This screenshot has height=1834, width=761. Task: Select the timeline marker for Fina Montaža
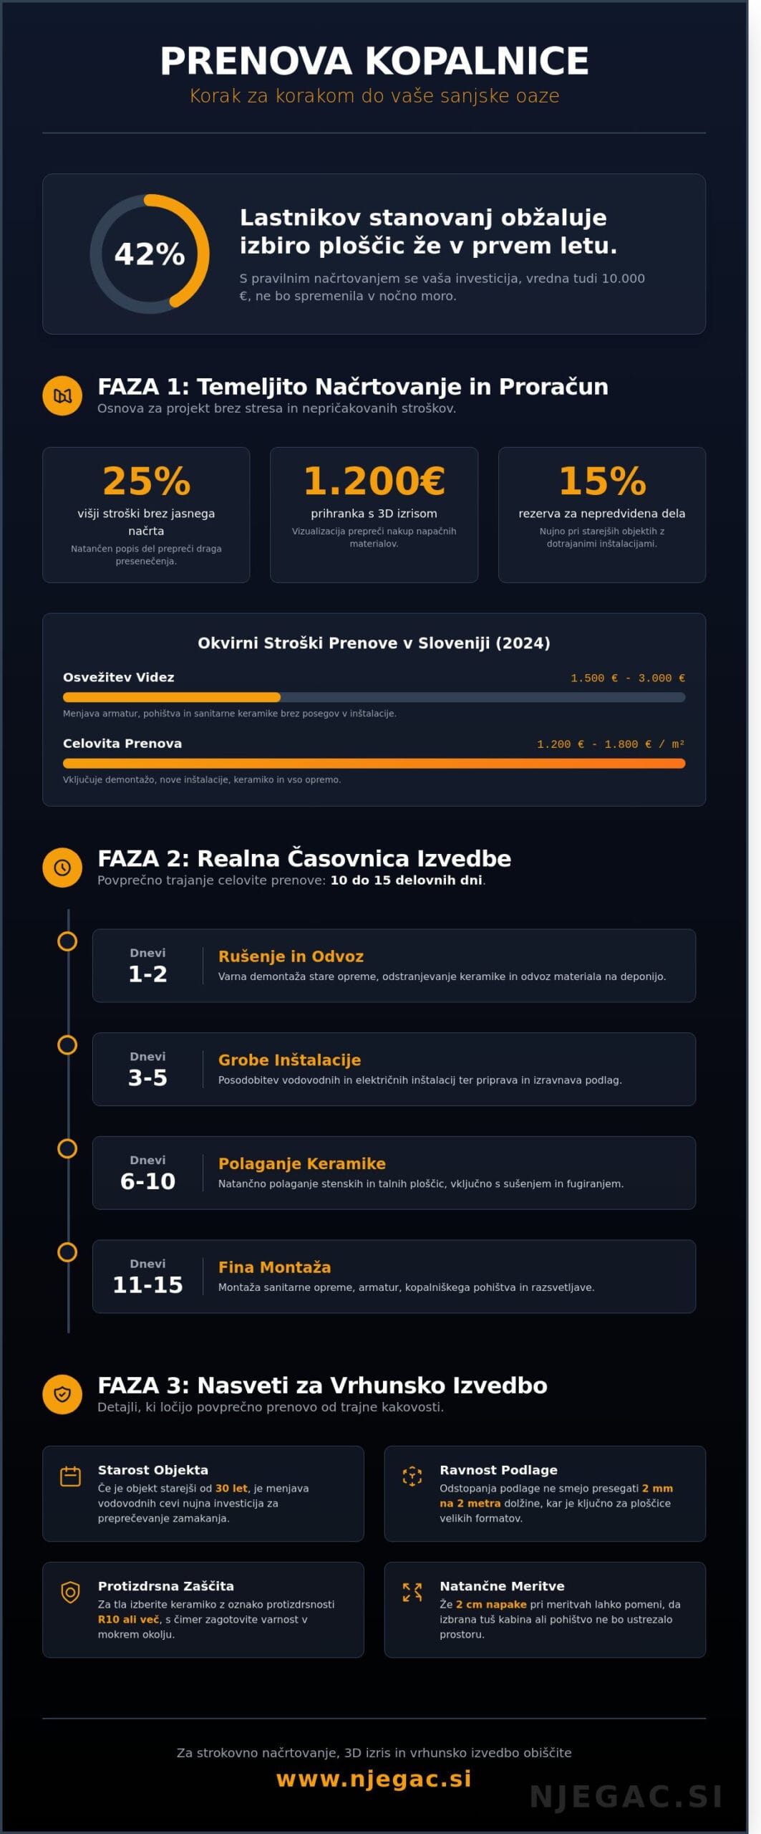pyautogui.click(x=67, y=1252)
